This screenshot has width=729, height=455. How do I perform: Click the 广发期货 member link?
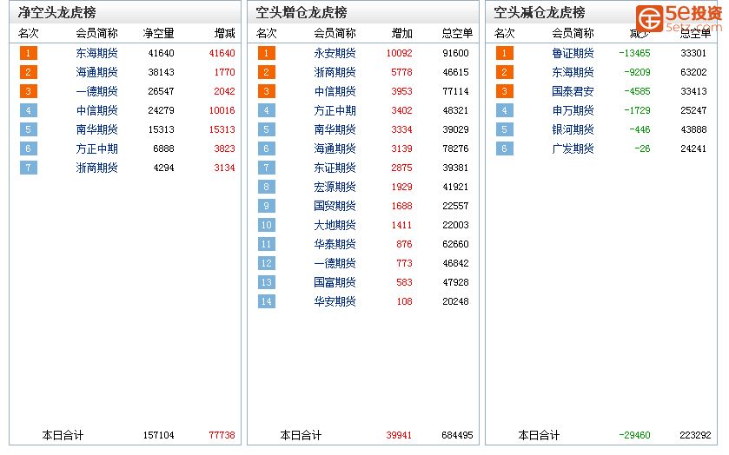click(573, 148)
